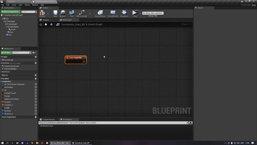Open the Compile options dropdown arrow
This screenshot has width=257, height=145.
click(48, 13)
